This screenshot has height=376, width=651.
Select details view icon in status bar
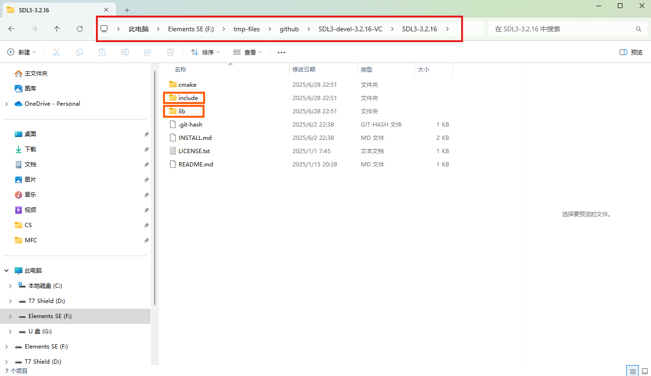632,371
